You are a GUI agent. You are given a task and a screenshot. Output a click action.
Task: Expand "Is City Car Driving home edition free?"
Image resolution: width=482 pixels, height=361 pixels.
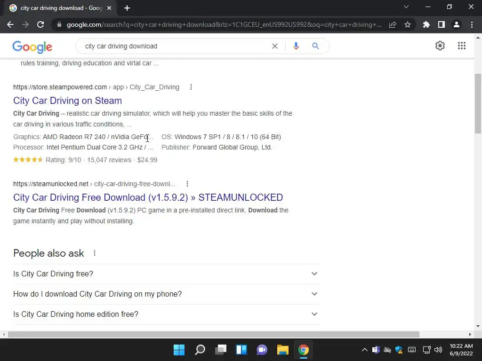[166, 314]
